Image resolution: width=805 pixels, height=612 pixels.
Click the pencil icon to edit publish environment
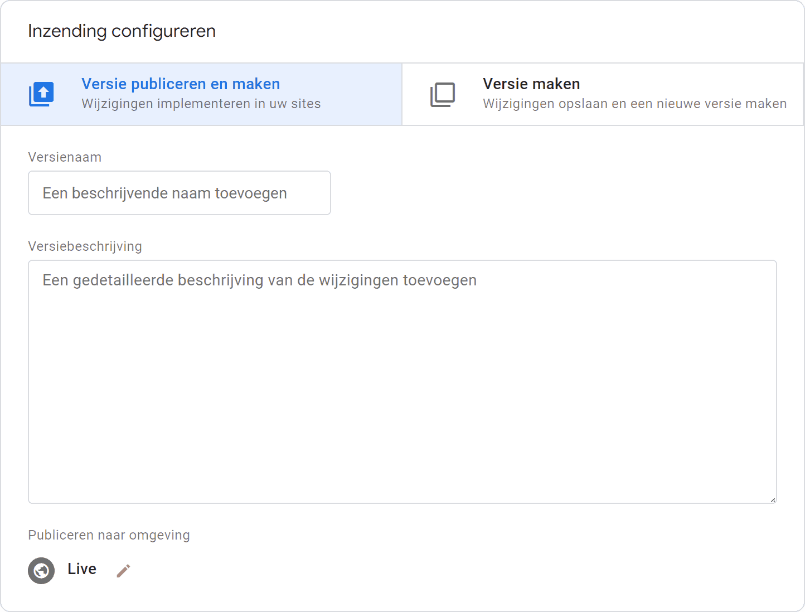123,570
